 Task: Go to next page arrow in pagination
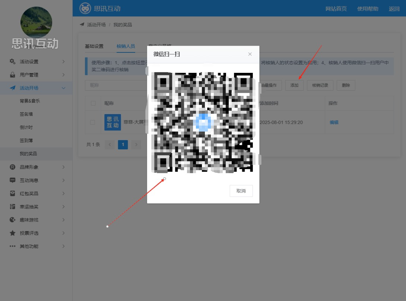point(136,145)
